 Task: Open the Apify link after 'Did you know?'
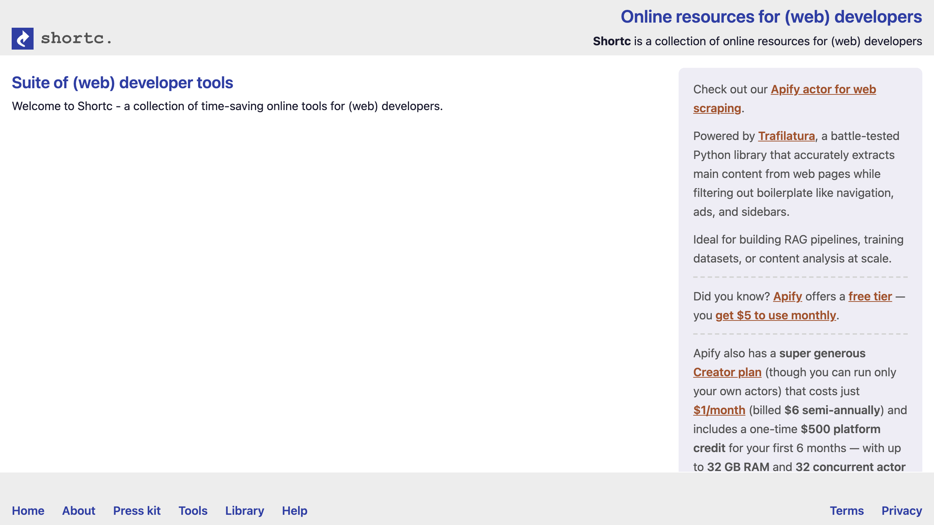coord(787,296)
